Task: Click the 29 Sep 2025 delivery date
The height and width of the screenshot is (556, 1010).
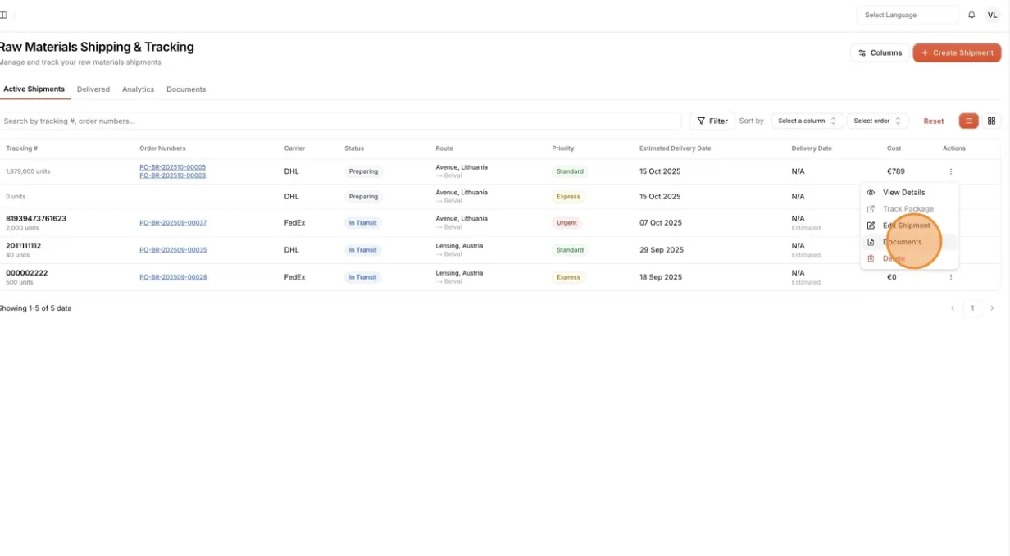Action: [x=660, y=249]
